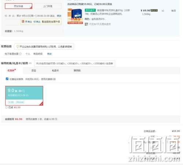The image size is (183, 165).
Task: Switch to the 京豆 tab
Action: pyautogui.click(x=34, y=71)
